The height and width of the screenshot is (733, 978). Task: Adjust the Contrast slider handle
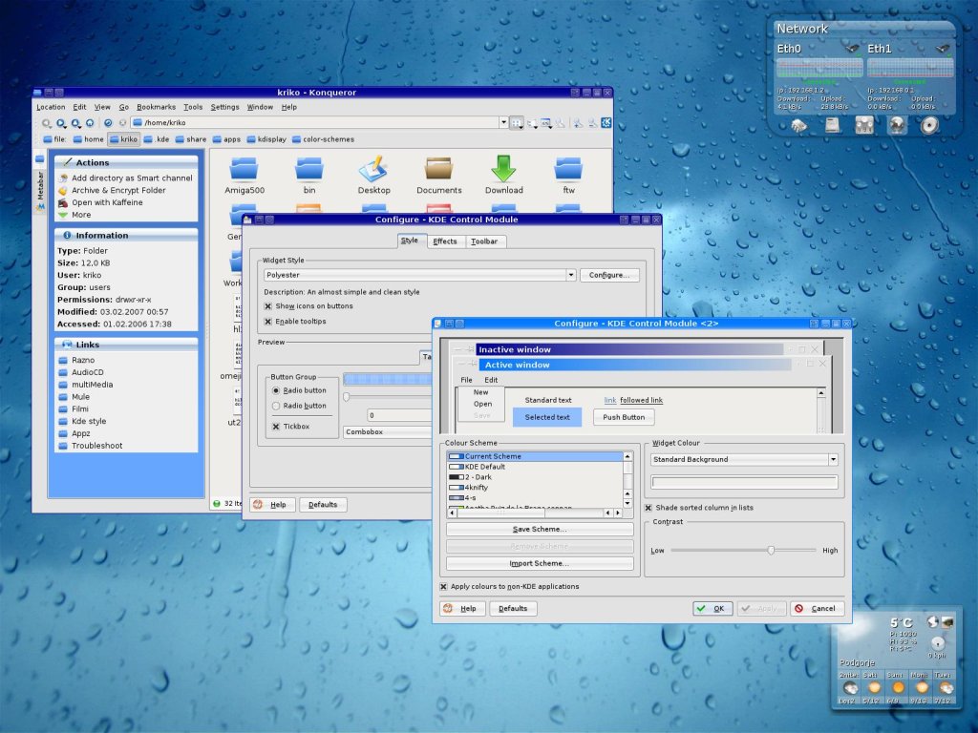click(x=771, y=551)
